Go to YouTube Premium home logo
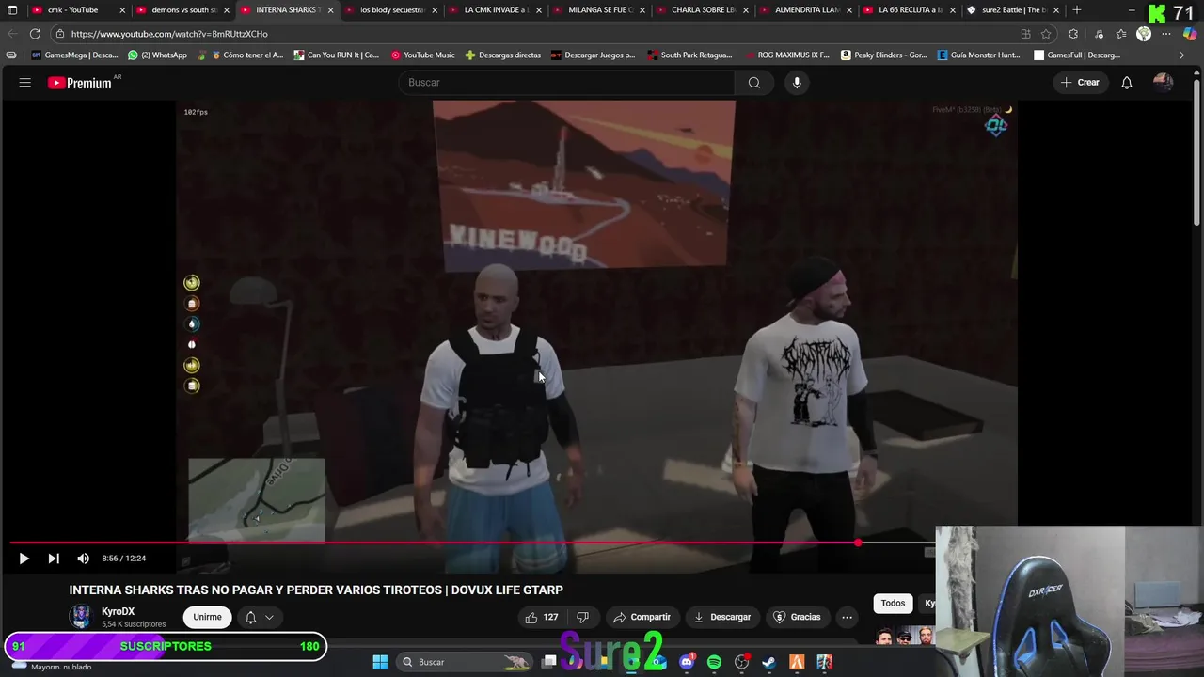The height and width of the screenshot is (677, 1204). point(80,83)
